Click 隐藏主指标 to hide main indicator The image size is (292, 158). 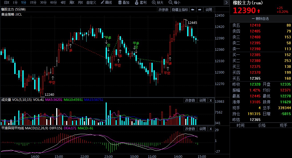pyautogui.click(x=180, y=10)
